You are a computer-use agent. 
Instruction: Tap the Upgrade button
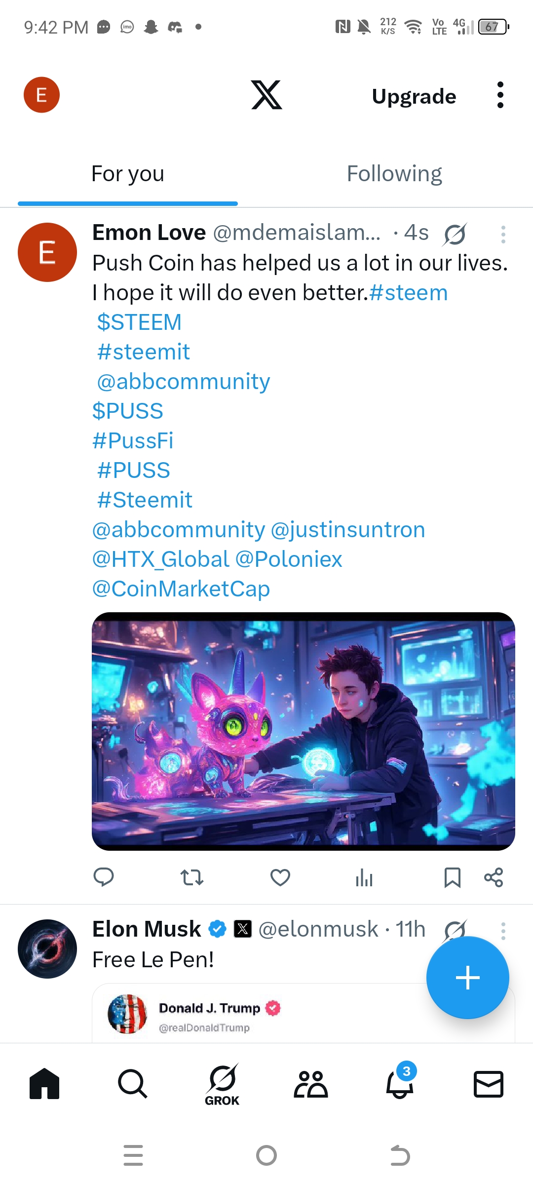click(414, 96)
